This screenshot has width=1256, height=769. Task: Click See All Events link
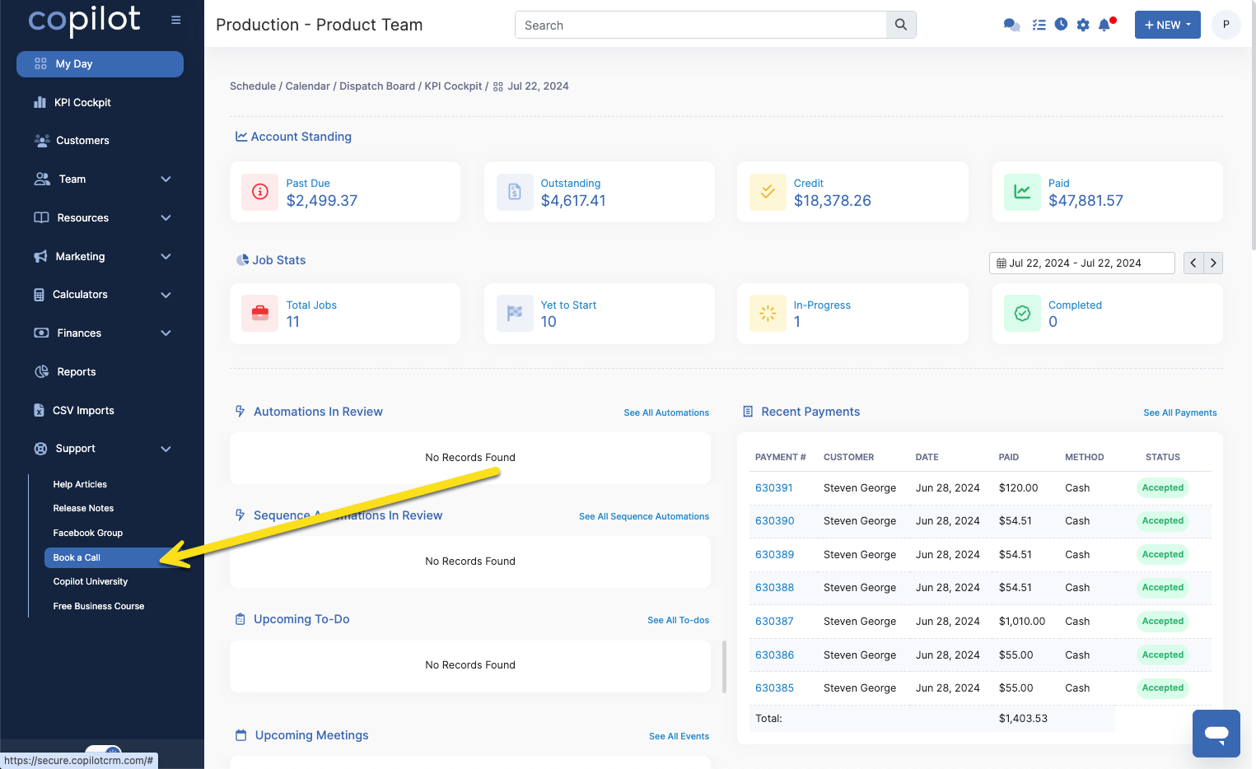[679, 736]
